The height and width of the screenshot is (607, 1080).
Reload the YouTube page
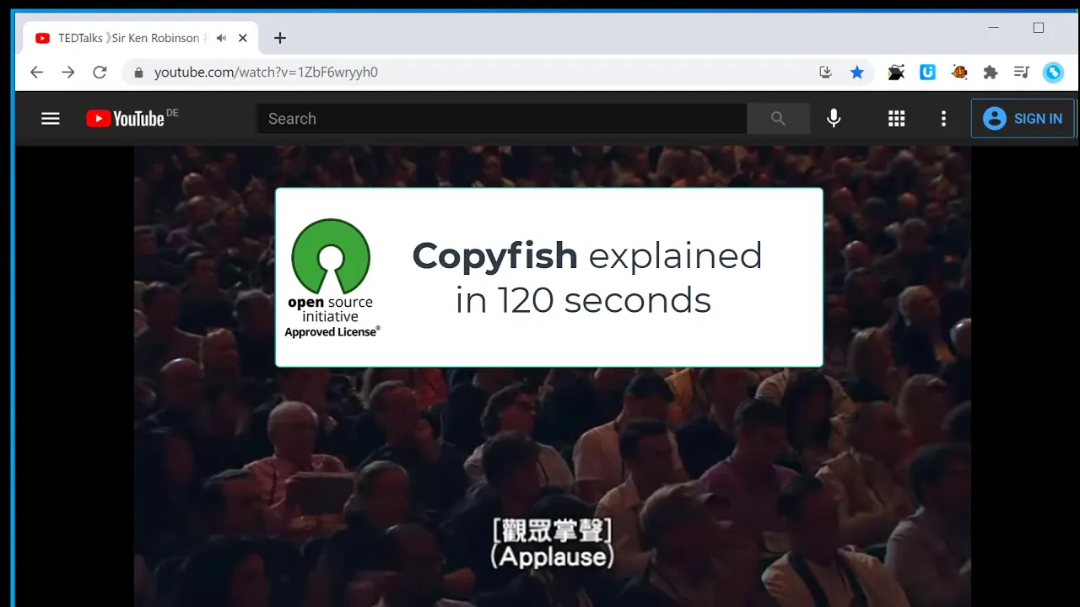coord(100,73)
